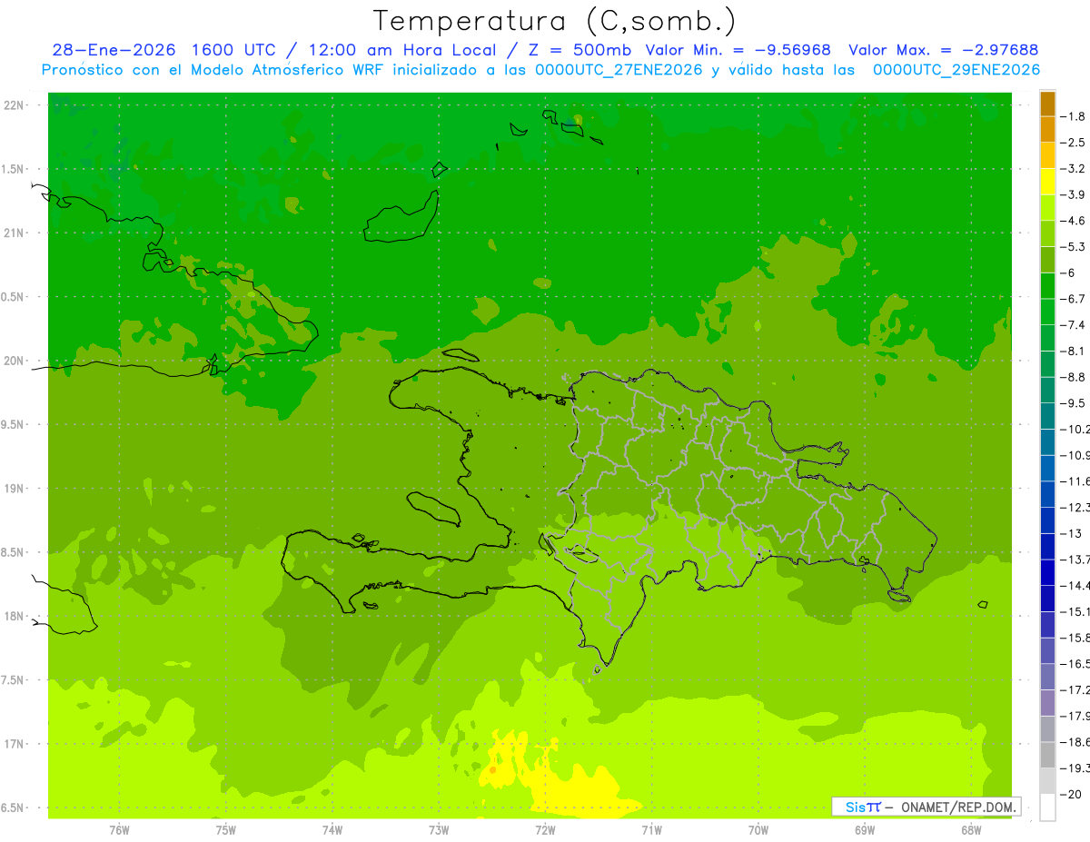Click the "68W" longitude axis label
Viewport: 1090px width, 842px height.
[971, 830]
